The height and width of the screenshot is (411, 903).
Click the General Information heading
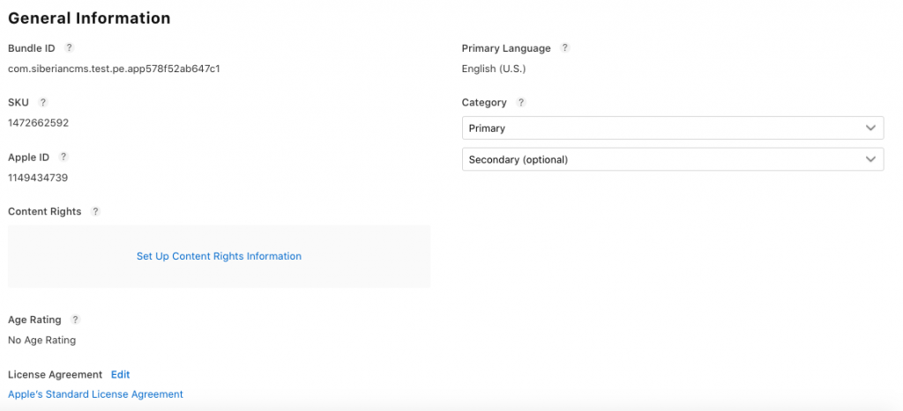click(x=89, y=18)
